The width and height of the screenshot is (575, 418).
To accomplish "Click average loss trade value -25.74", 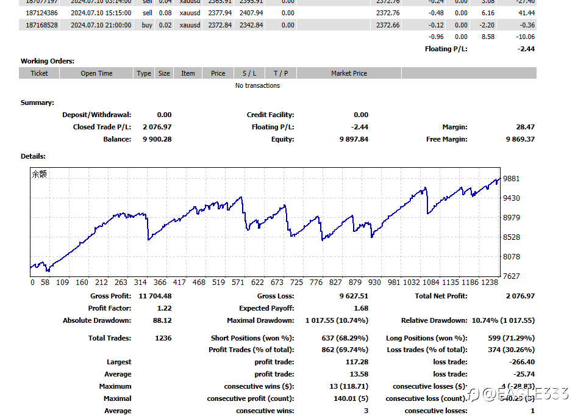I will click(x=524, y=374).
